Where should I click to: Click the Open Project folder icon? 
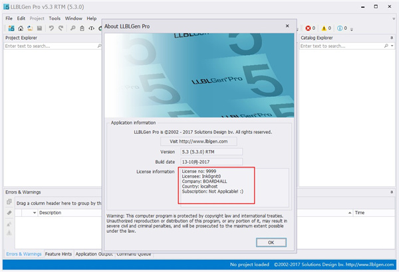[x=30, y=28]
